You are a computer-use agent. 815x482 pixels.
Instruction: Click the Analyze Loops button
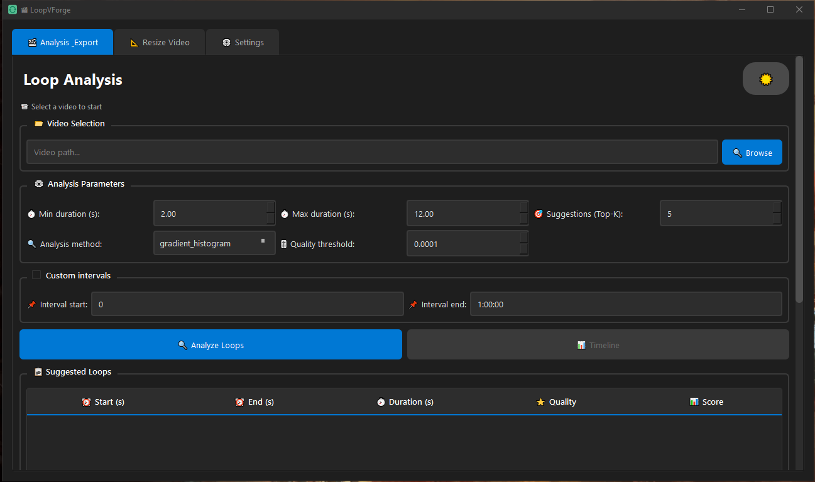point(211,345)
